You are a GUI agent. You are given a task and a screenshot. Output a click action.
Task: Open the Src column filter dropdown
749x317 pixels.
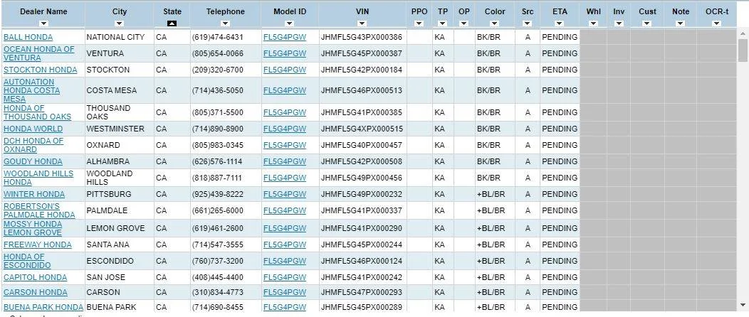pos(528,23)
